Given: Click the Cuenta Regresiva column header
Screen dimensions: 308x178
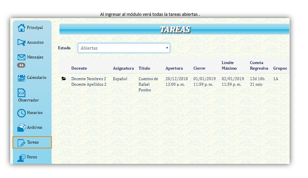Looking at the screenshot, I should [259, 65].
